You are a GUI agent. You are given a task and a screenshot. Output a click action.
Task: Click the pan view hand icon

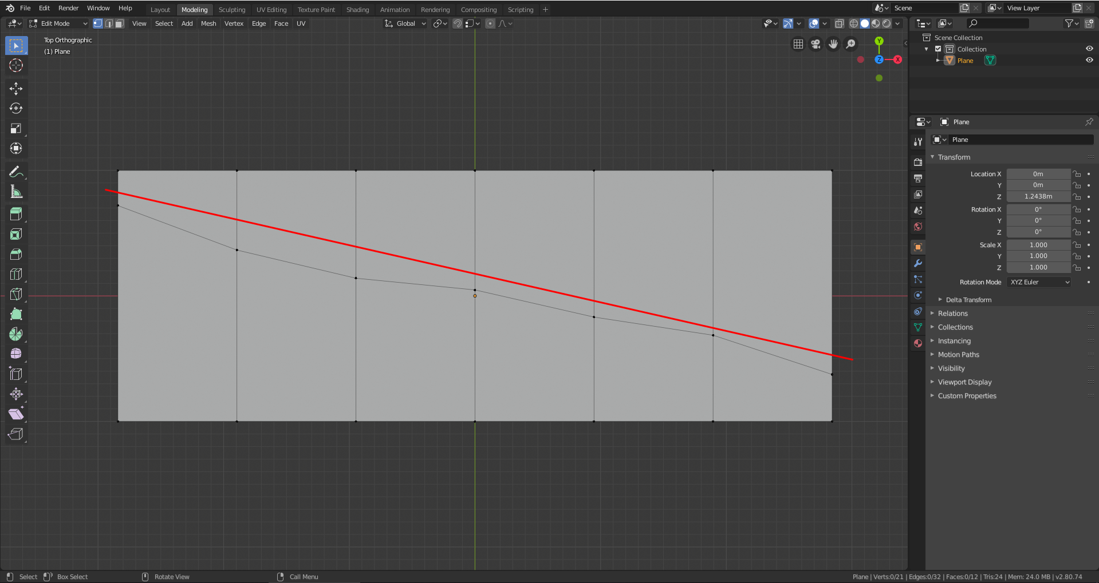(833, 44)
